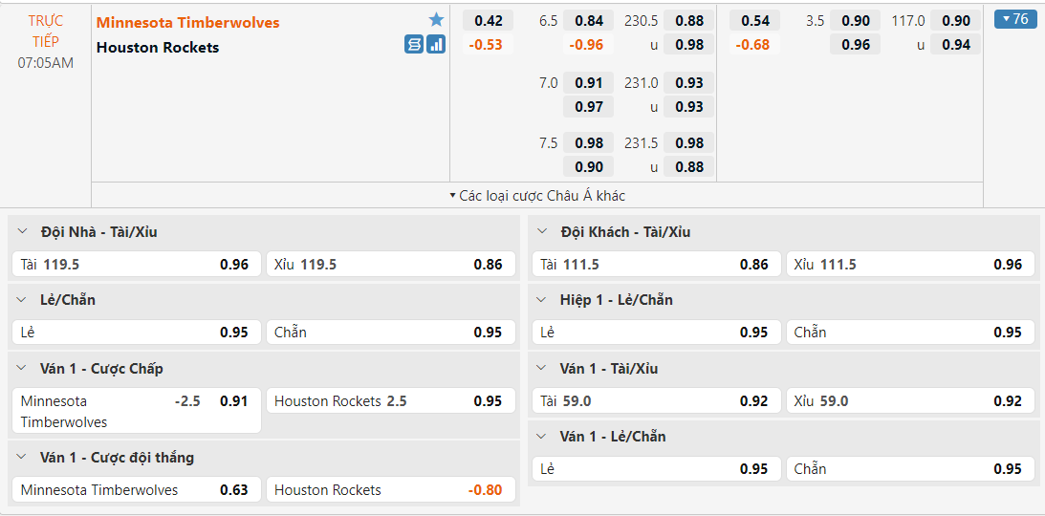Collapse the Ván 1 - Cược đội thắng section
The height and width of the screenshot is (516, 1045).
point(22,458)
